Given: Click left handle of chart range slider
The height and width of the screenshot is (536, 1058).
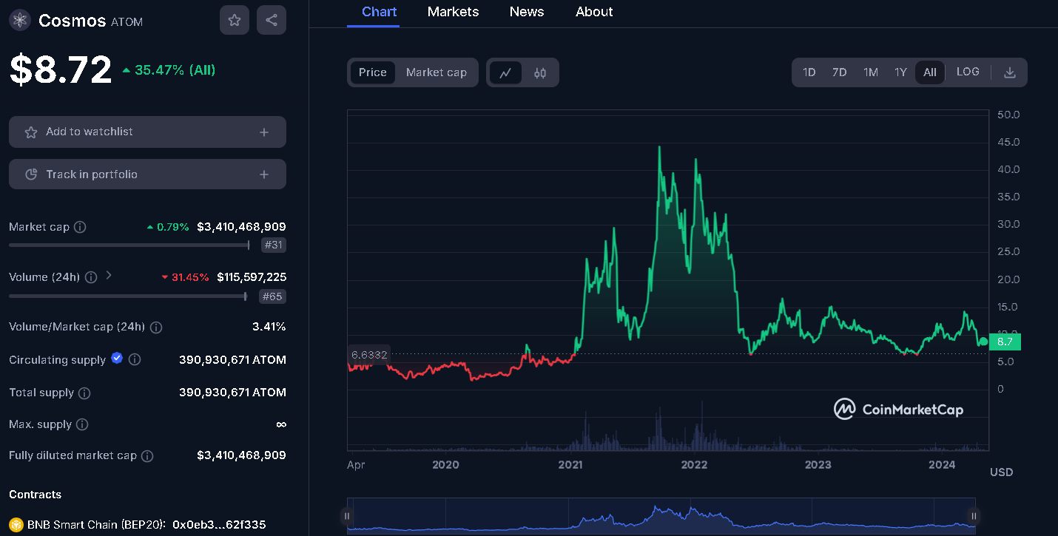Looking at the screenshot, I should click(347, 516).
